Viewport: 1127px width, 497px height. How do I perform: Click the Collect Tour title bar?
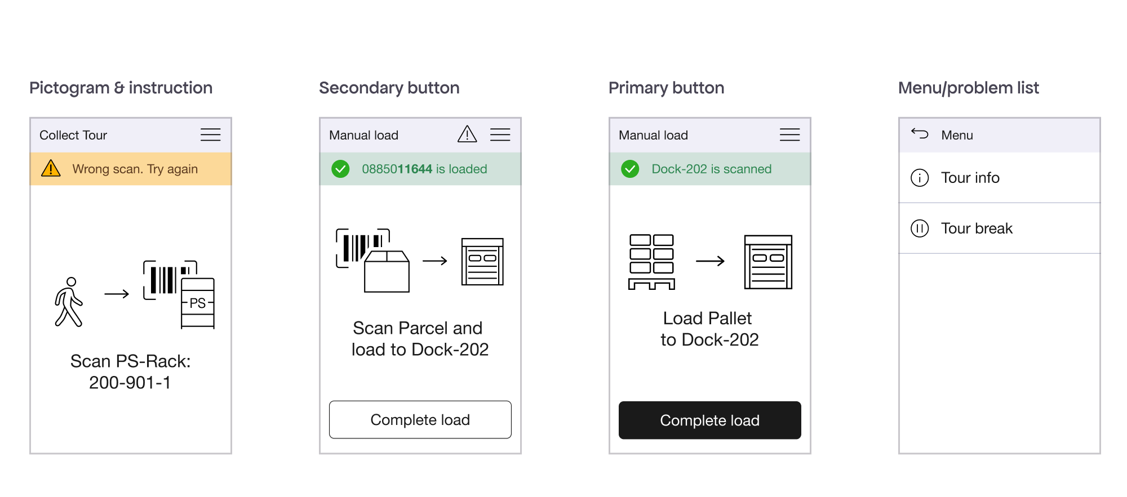point(73,135)
